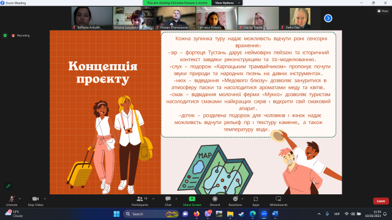Open the annotation pencil tool

tap(8, 186)
